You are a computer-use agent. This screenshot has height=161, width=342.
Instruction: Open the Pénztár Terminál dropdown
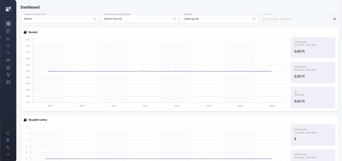(x=139, y=19)
